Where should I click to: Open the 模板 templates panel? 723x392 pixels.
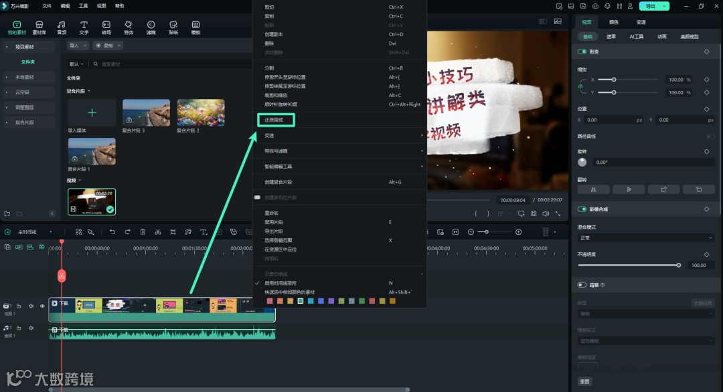click(x=195, y=27)
